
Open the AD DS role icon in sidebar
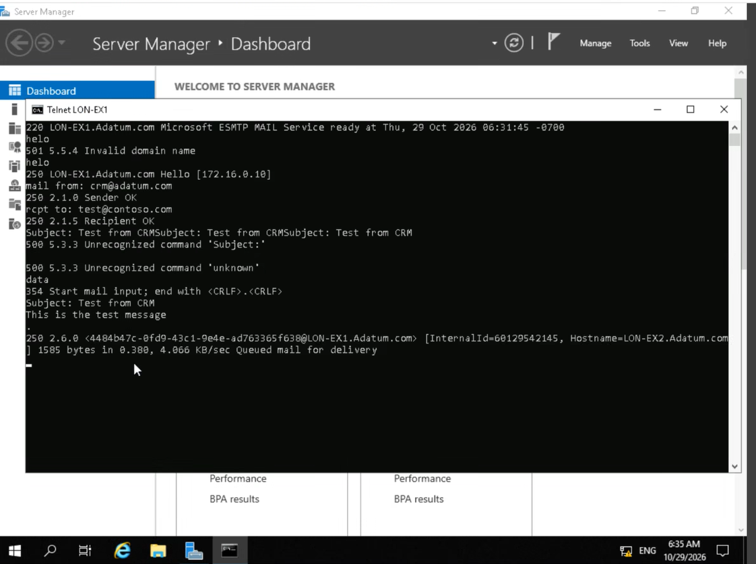(14, 166)
